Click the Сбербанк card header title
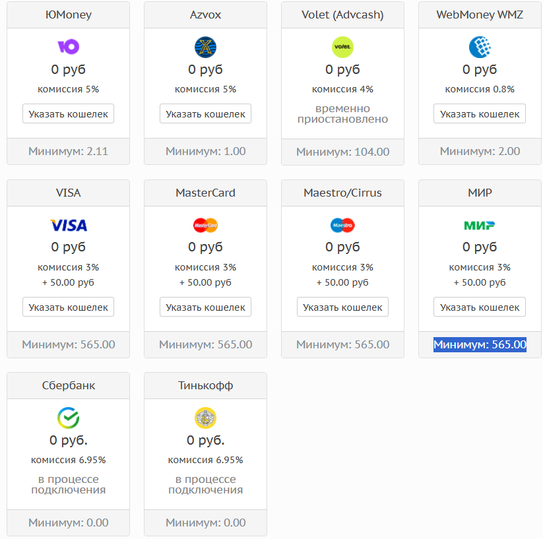 (68, 385)
